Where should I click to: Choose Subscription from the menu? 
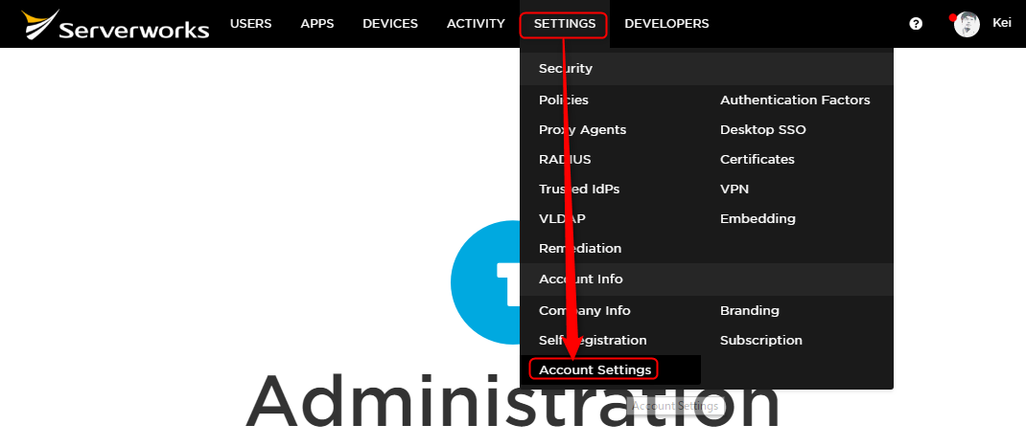[x=761, y=340]
